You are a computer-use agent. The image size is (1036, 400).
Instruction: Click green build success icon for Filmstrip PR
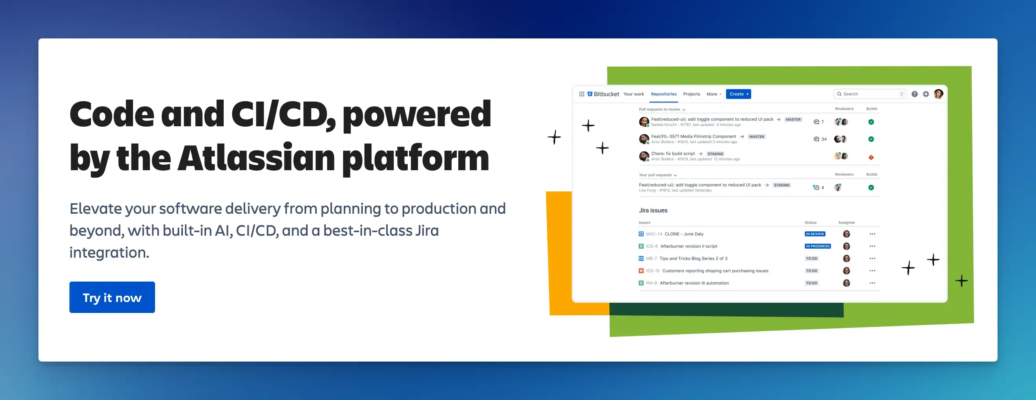871,139
